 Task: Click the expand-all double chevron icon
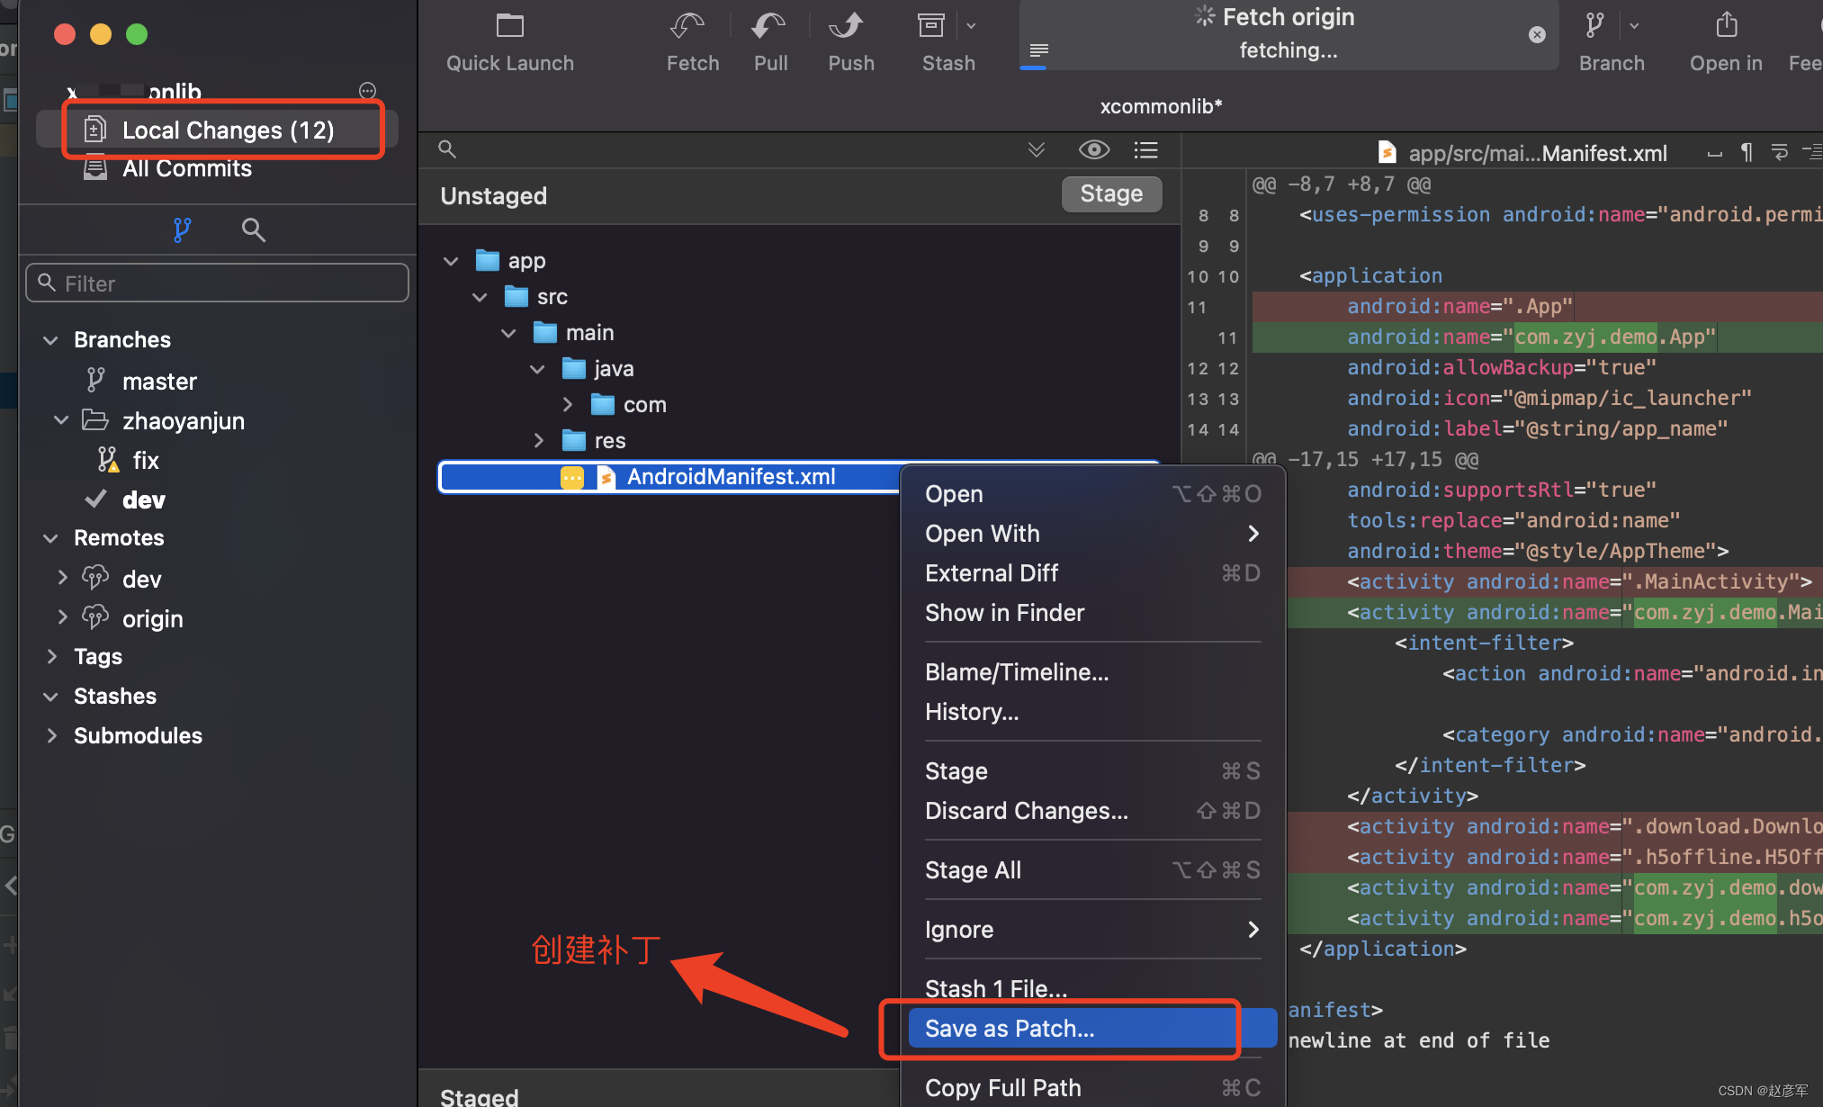[1037, 149]
